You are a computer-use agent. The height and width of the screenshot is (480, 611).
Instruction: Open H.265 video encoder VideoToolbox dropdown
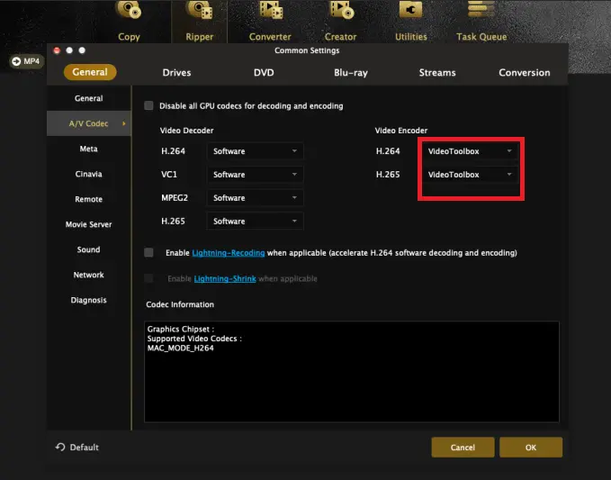point(471,175)
